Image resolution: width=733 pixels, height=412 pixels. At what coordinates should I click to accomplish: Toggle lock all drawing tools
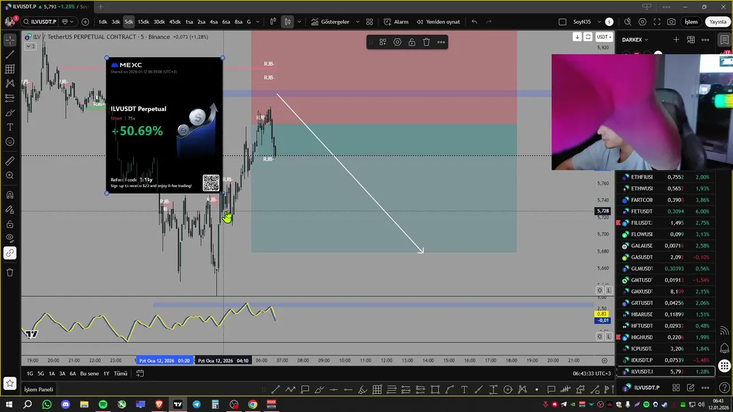point(10,224)
